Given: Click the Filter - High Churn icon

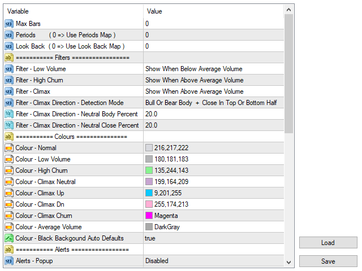Looking at the screenshot, I should coord(9,80).
